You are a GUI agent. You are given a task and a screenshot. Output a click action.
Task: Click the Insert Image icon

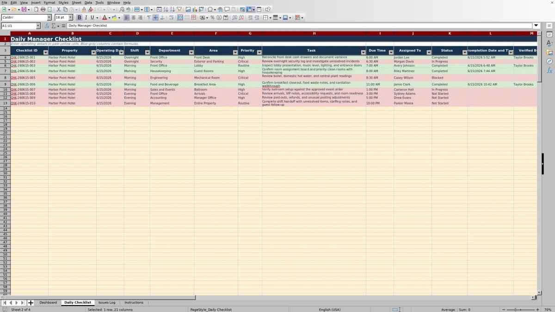[188, 9]
